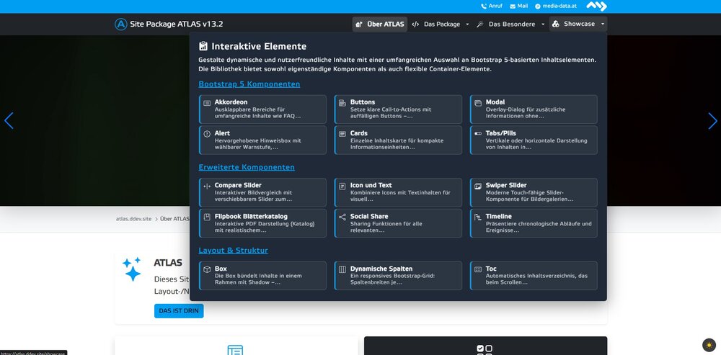
Task: Click the Social Share icon
Action: [x=342, y=217]
